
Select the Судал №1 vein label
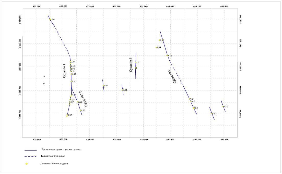(64, 71)
